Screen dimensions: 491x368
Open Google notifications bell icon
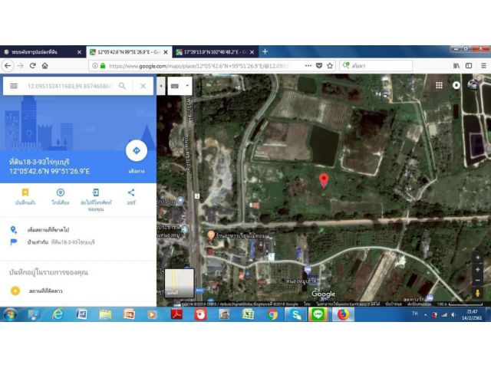point(456,85)
